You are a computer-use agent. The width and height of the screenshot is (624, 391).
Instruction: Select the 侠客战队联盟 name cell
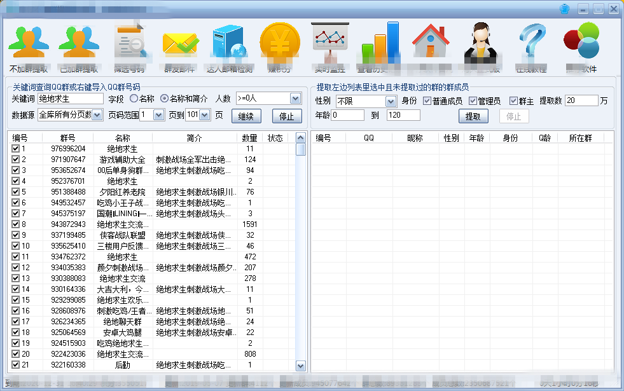click(123, 235)
